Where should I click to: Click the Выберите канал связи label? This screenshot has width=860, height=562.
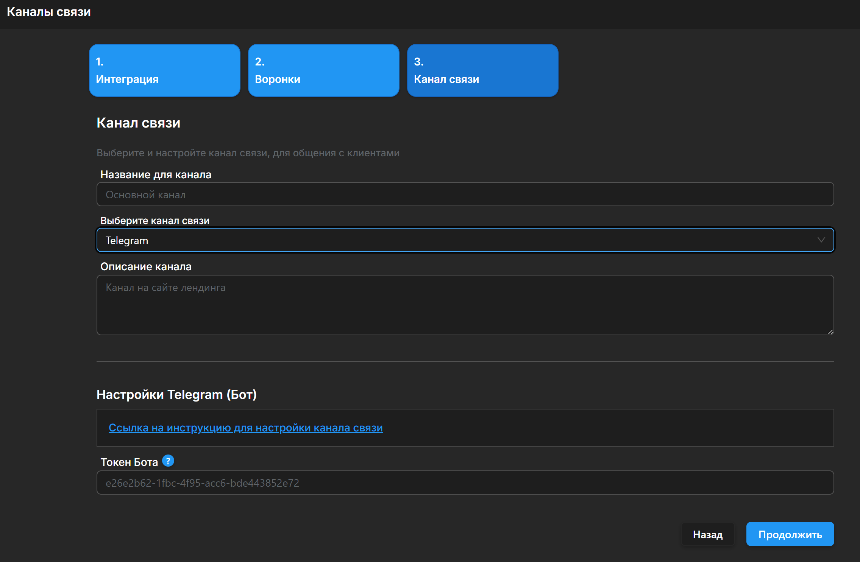pyautogui.click(x=155, y=221)
